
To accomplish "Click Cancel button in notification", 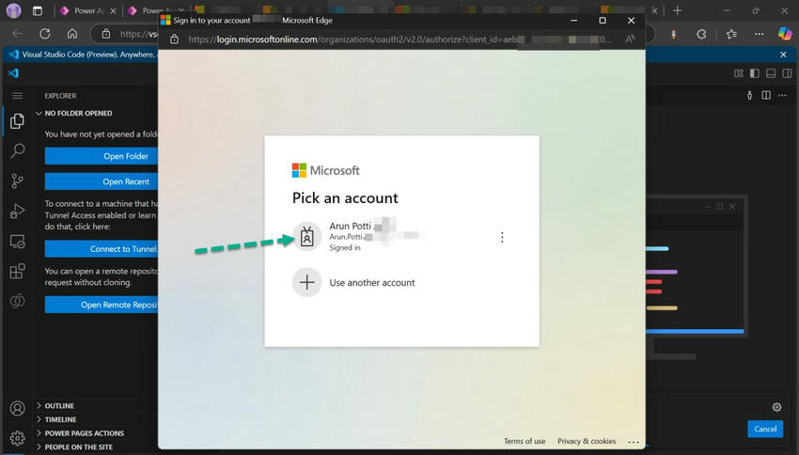I will (765, 429).
